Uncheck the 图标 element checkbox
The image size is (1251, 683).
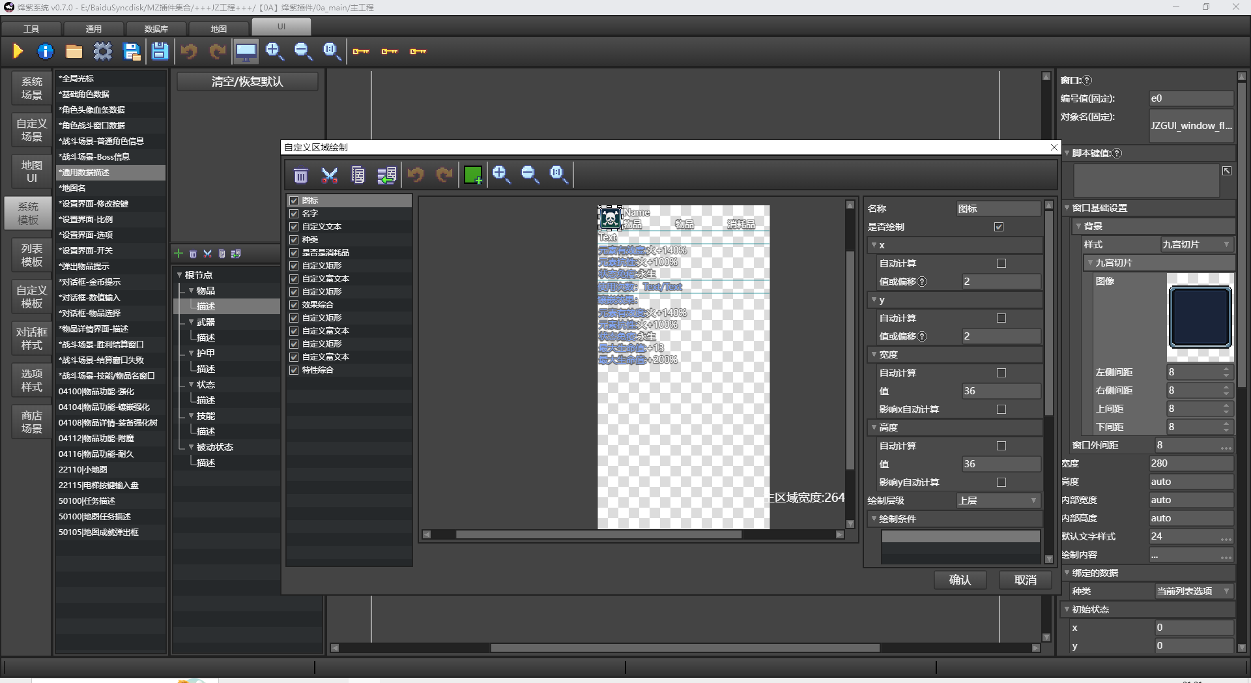coord(294,201)
